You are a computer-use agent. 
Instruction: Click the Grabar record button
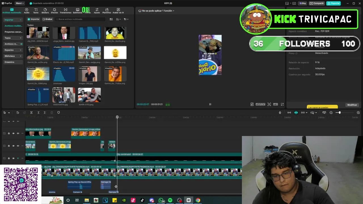pos(48,19)
